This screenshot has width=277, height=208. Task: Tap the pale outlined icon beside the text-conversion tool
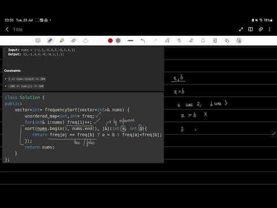pos(203,40)
